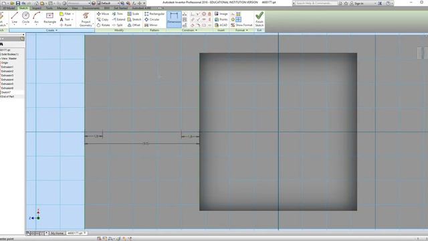428x241 pixels.
Task: Click the Text tool
Action: 65,19
